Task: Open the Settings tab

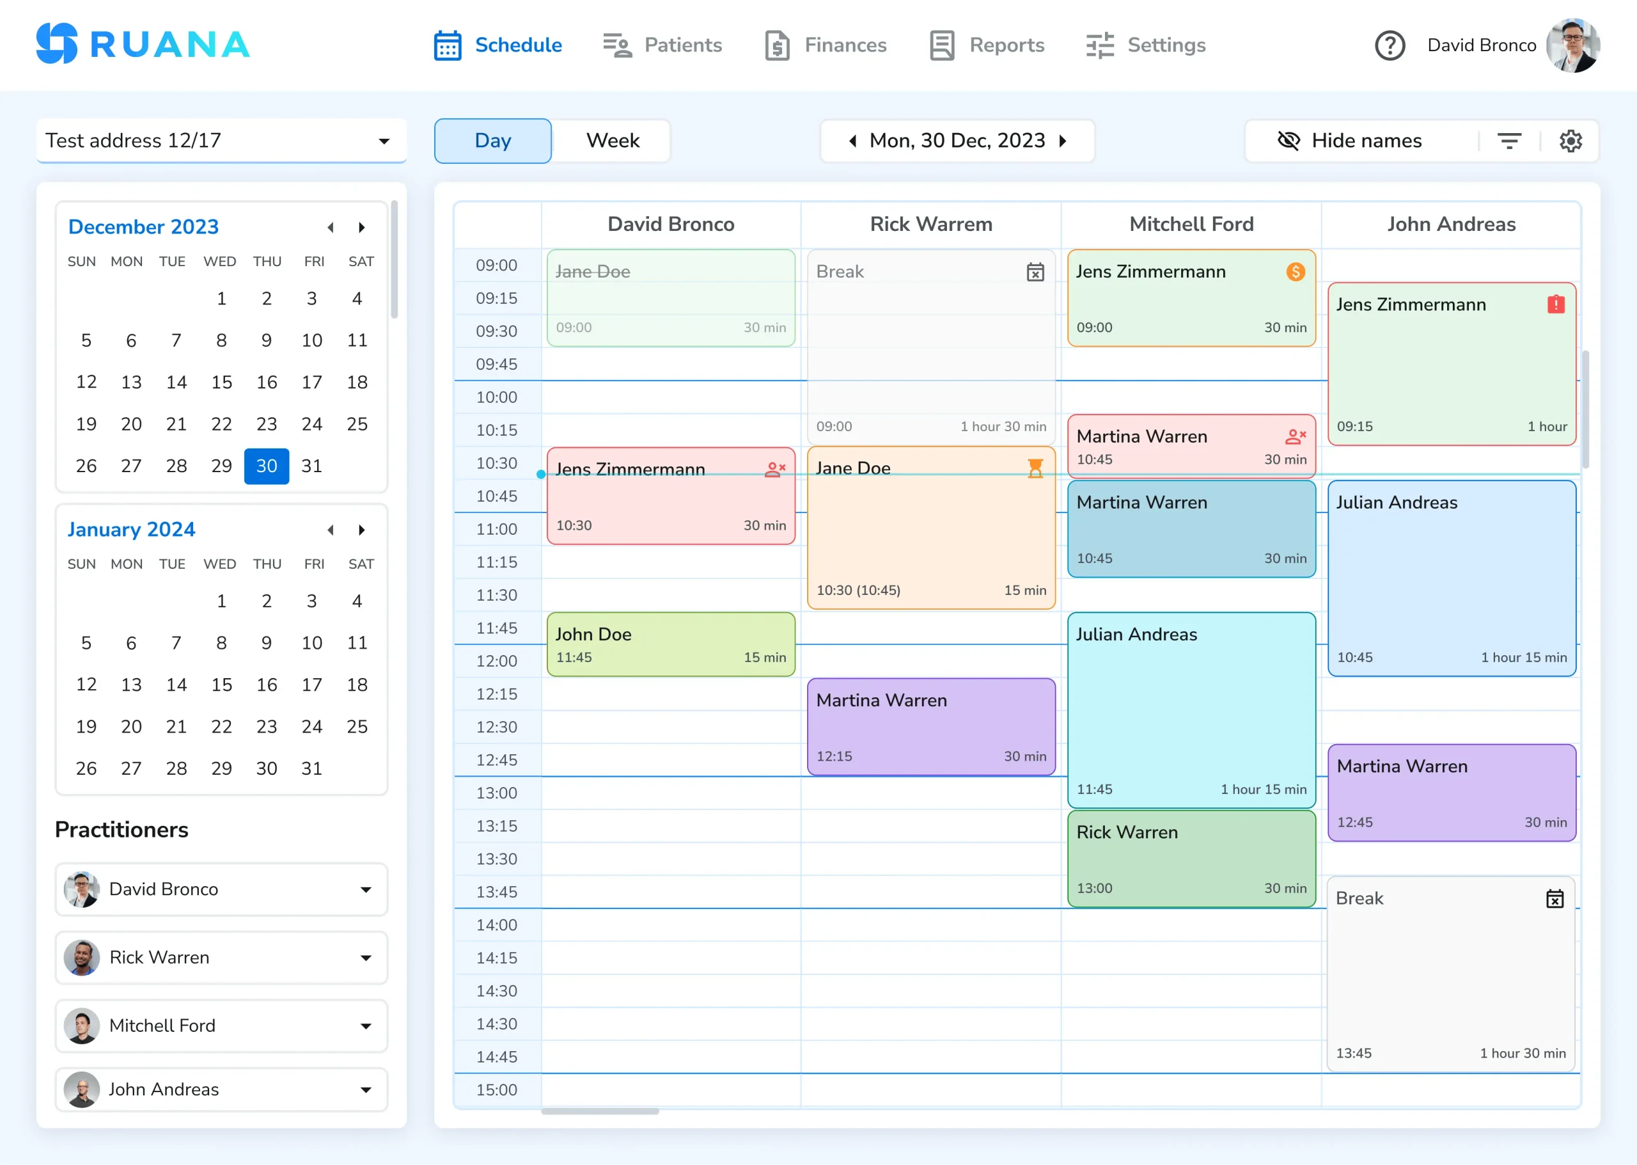Action: click(x=1145, y=45)
